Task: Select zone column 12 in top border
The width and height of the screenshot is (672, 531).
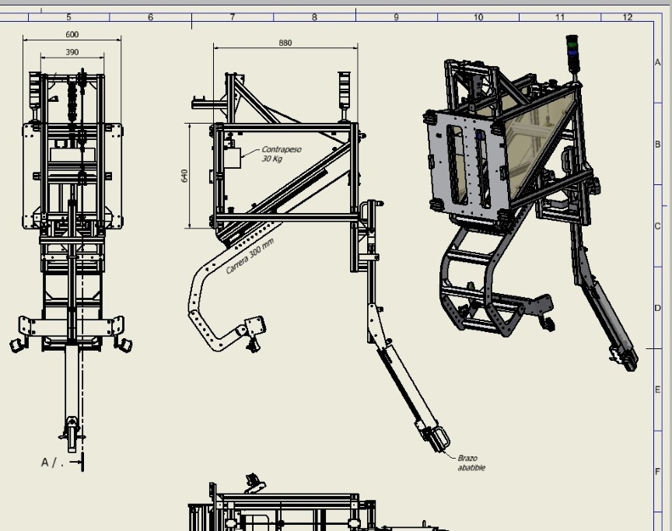Action: click(628, 17)
